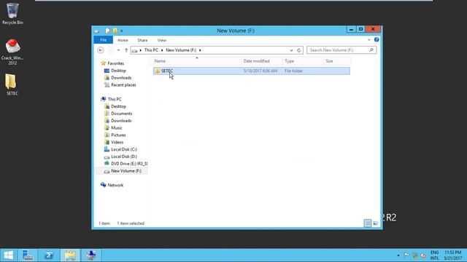
Task: Open the Recycle Bin desktop icon
Action: [12, 14]
